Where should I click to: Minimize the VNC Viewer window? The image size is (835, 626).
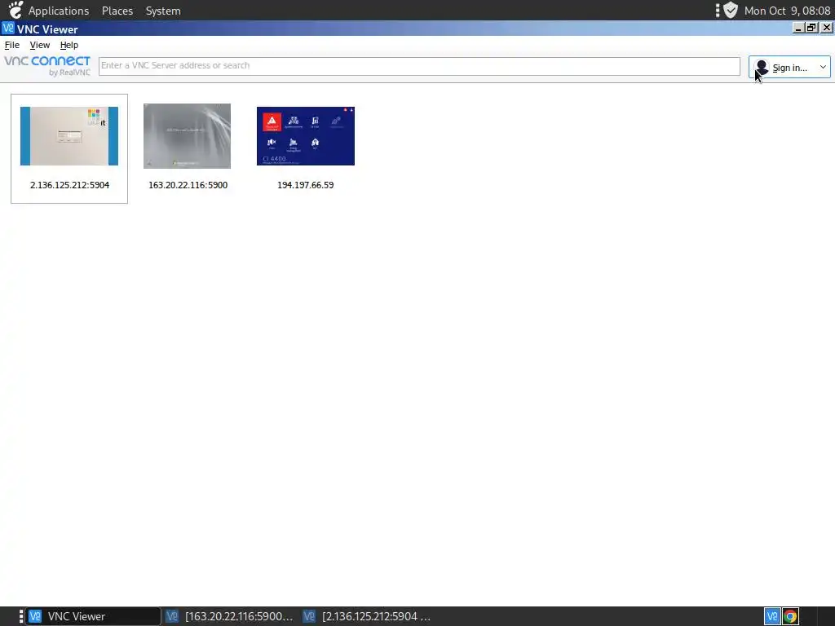coord(797,29)
